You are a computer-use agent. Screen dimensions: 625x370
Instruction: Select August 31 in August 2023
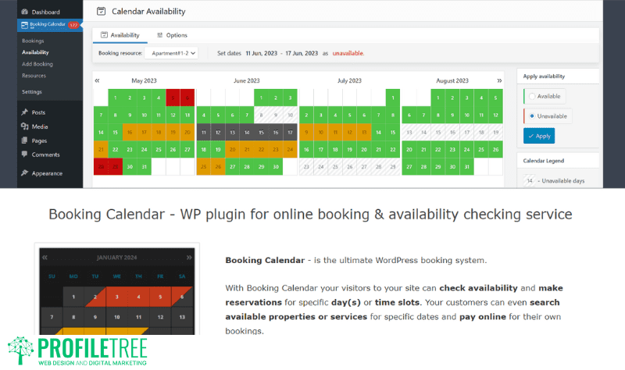[466, 166]
